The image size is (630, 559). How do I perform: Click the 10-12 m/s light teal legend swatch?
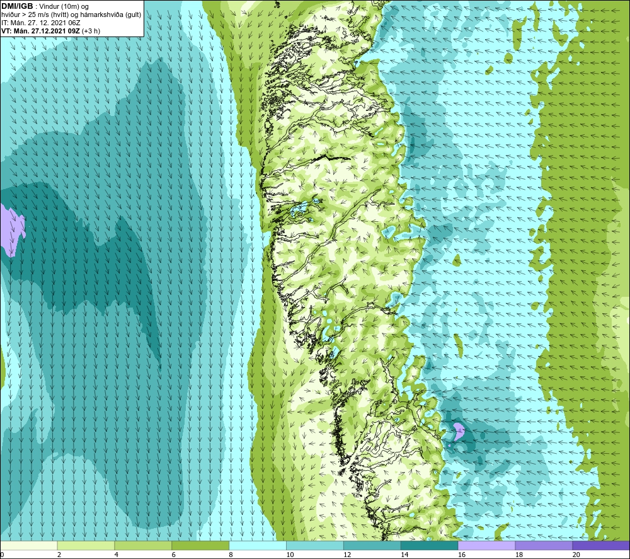(314, 545)
